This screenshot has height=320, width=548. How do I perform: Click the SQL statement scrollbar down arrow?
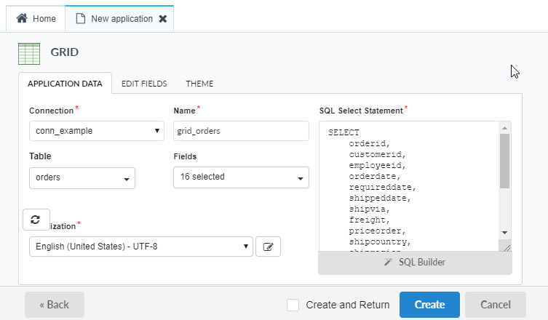coord(504,232)
